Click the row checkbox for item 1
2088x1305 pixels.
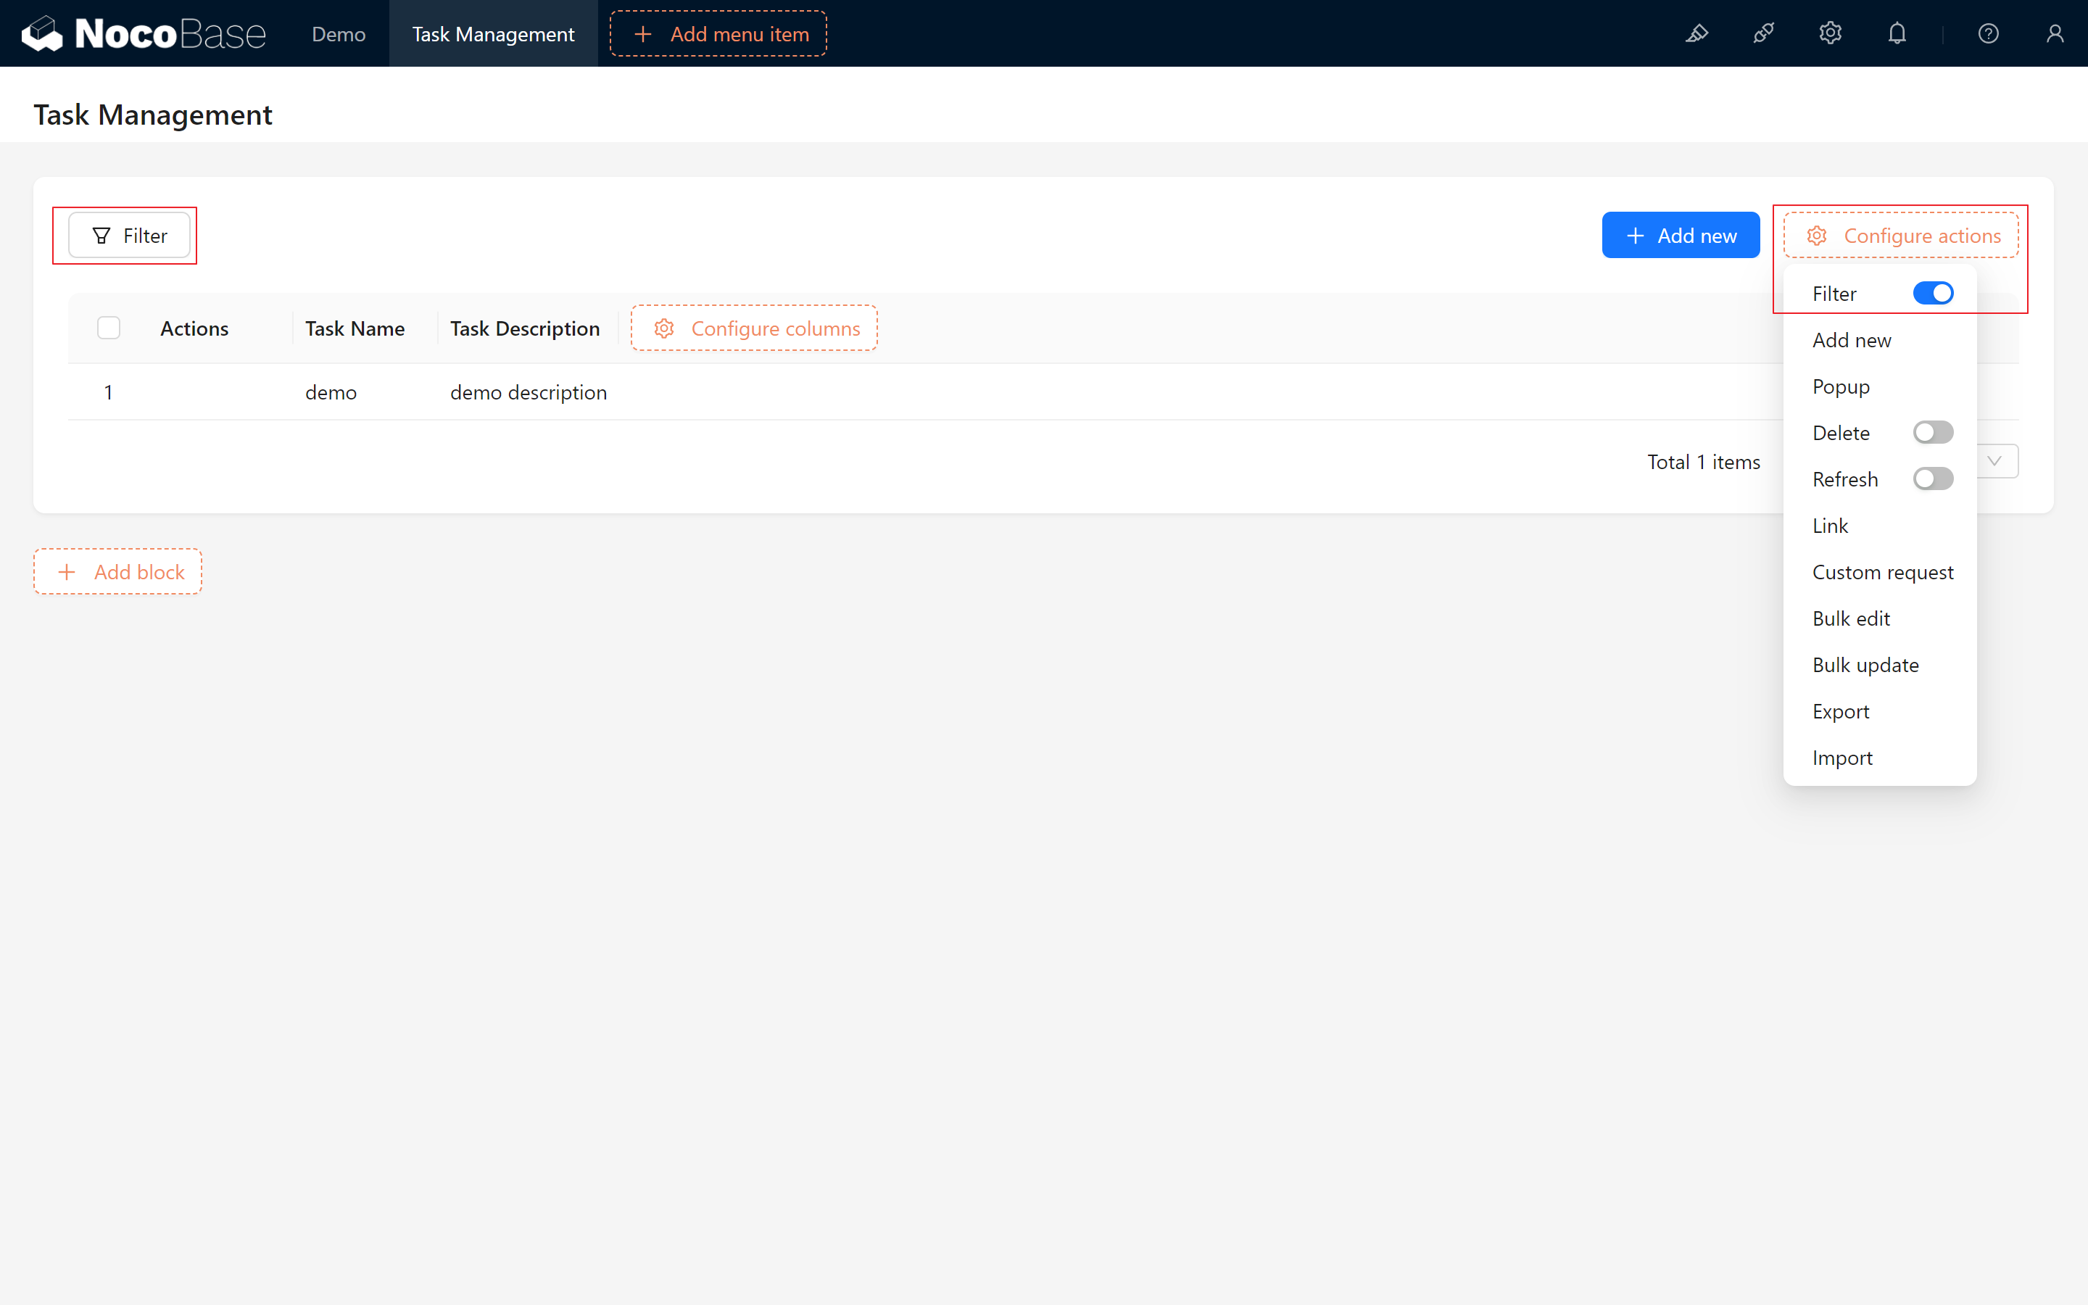click(x=108, y=391)
